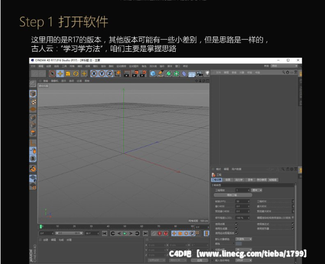Add a Camera object
Image resolution: width=325 pixels, height=264 pixels.
200,73
